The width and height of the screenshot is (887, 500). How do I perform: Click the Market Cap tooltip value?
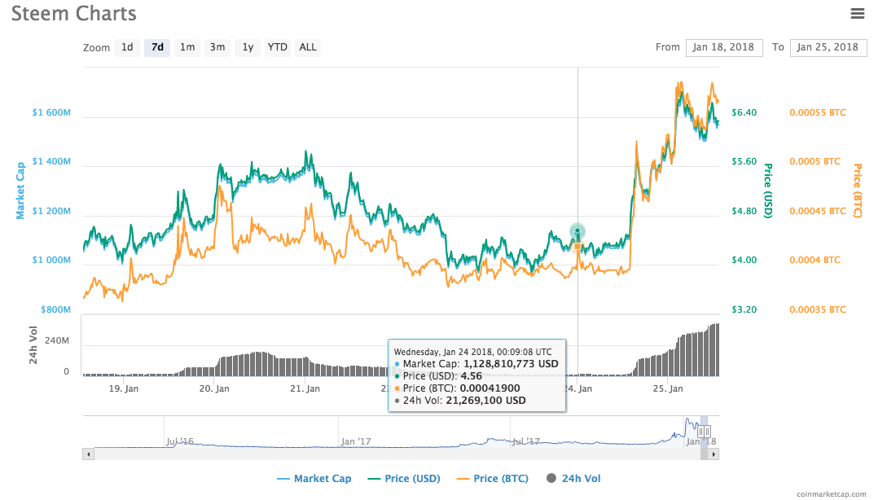tap(511, 364)
